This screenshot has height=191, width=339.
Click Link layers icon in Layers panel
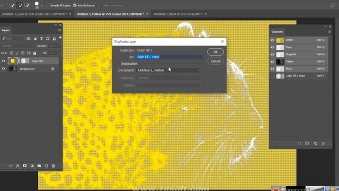pos(11,166)
